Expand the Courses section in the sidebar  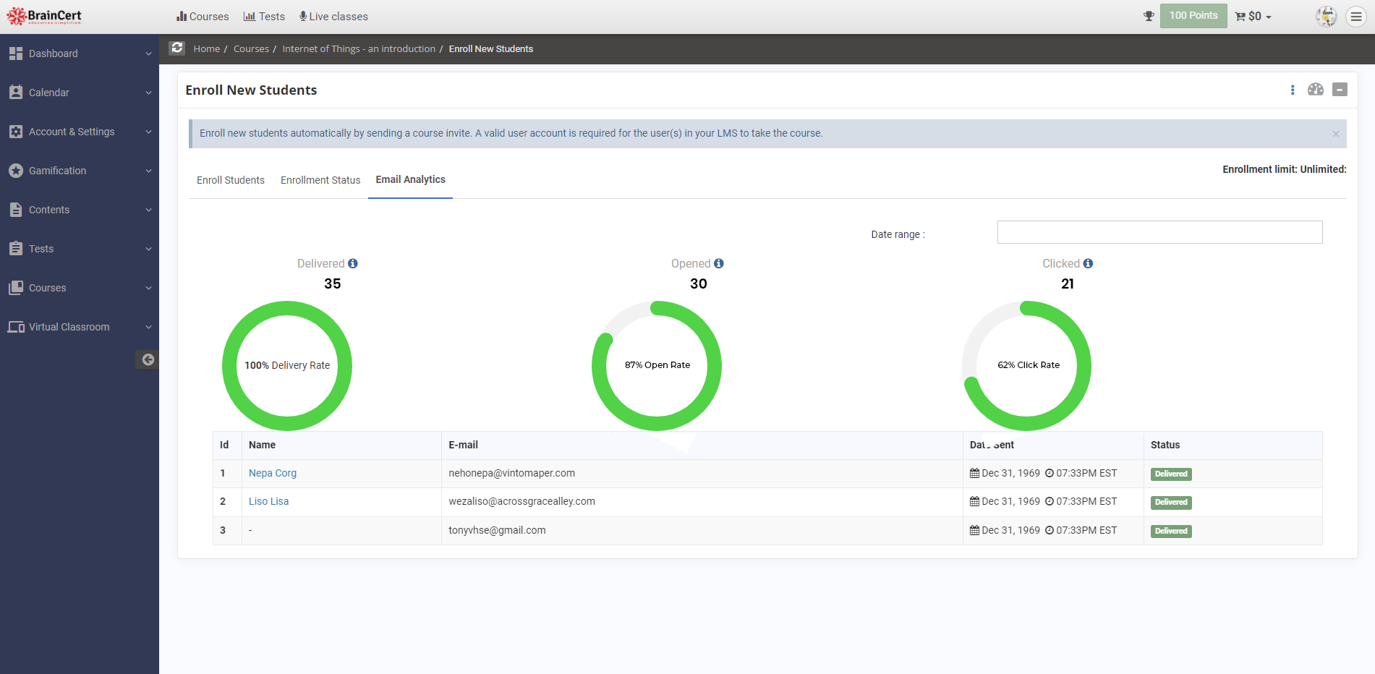click(x=46, y=287)
